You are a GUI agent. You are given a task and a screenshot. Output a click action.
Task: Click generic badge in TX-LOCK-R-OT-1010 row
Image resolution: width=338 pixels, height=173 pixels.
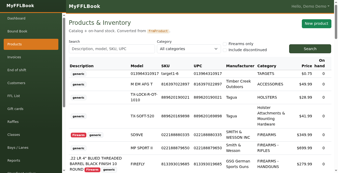[78, 98]
